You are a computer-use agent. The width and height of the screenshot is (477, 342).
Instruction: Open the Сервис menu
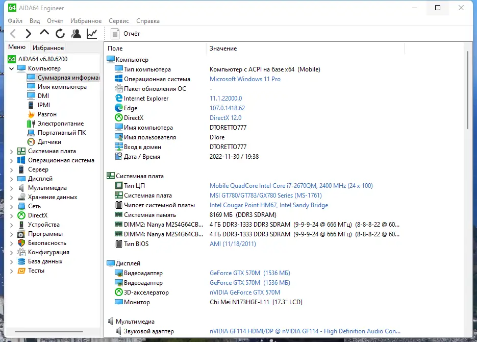click(118, 20)
